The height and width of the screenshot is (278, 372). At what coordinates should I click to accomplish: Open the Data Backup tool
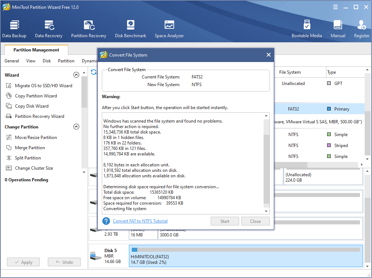tap(14, 29)
